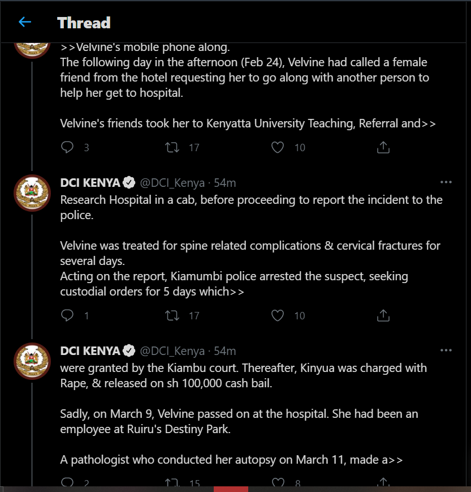Click @DCI_Kenya handle on Kiambu court tweet
This screenshot has height=492, width=471.
[x=172, y=351]
